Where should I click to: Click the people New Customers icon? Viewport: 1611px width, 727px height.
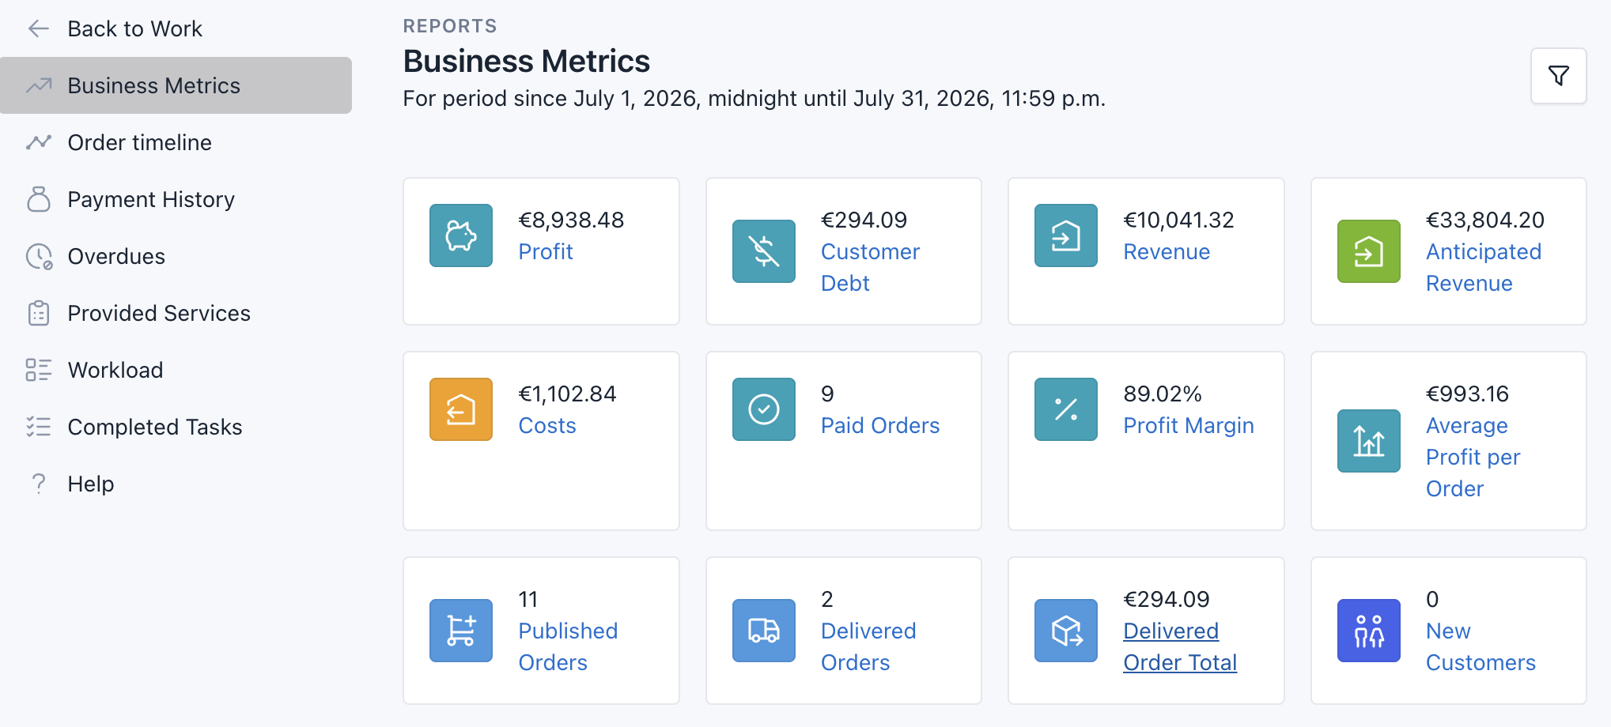pyautogui.click(x=1369, y=631)
